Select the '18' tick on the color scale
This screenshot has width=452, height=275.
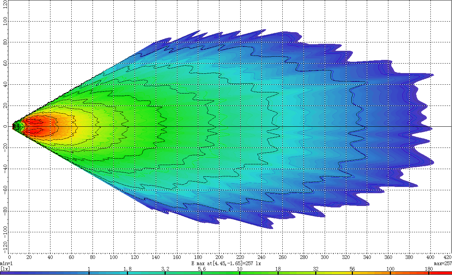(x=278, y=269)
